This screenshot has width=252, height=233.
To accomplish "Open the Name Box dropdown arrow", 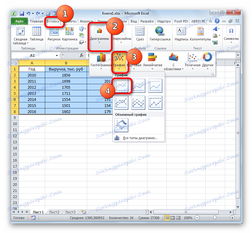I will (57, 55).
